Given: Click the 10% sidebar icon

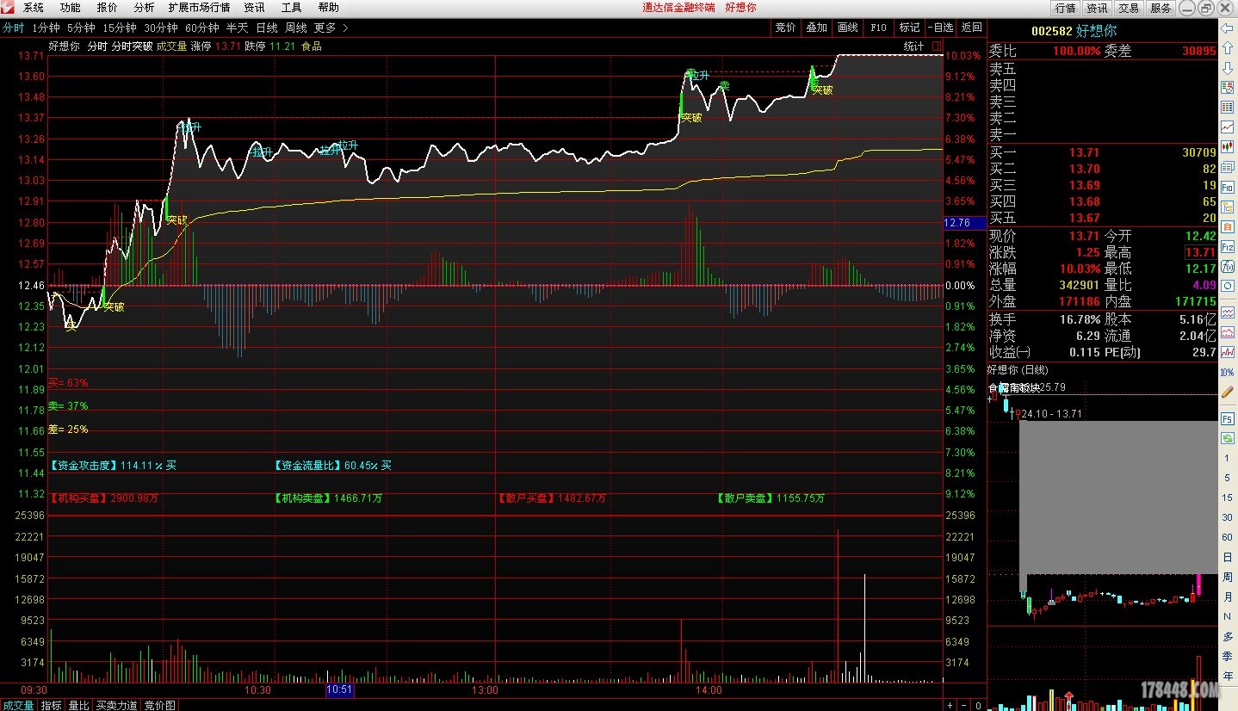Looking at the screenshot, I should tap(1228, 372).
